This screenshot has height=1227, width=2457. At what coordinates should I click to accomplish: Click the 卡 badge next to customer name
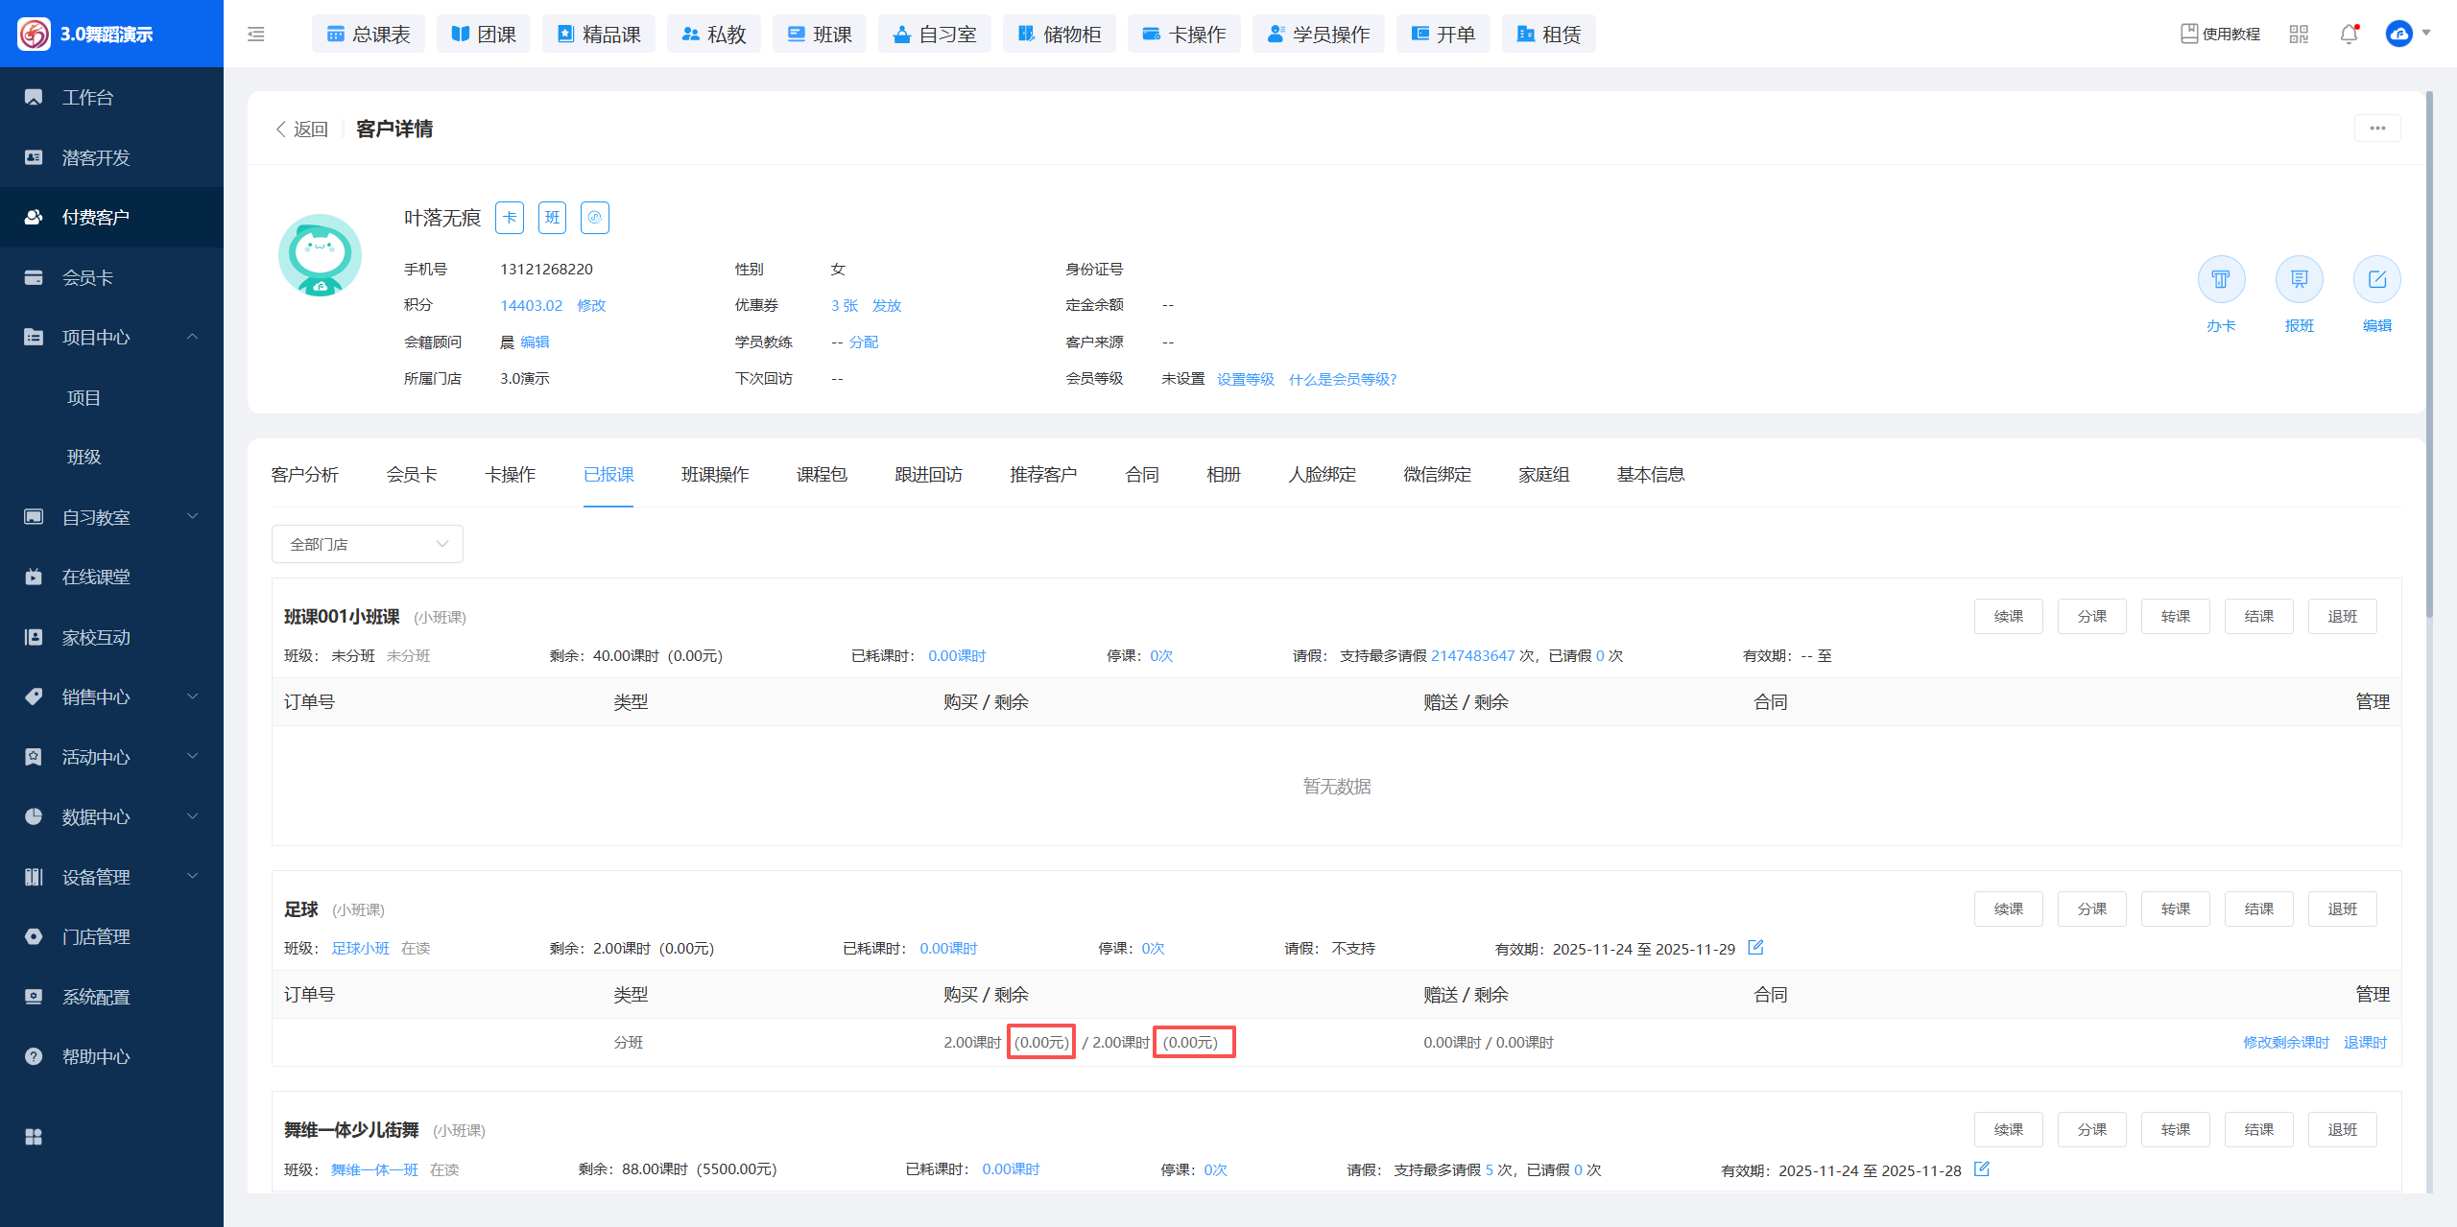point(510,218)
